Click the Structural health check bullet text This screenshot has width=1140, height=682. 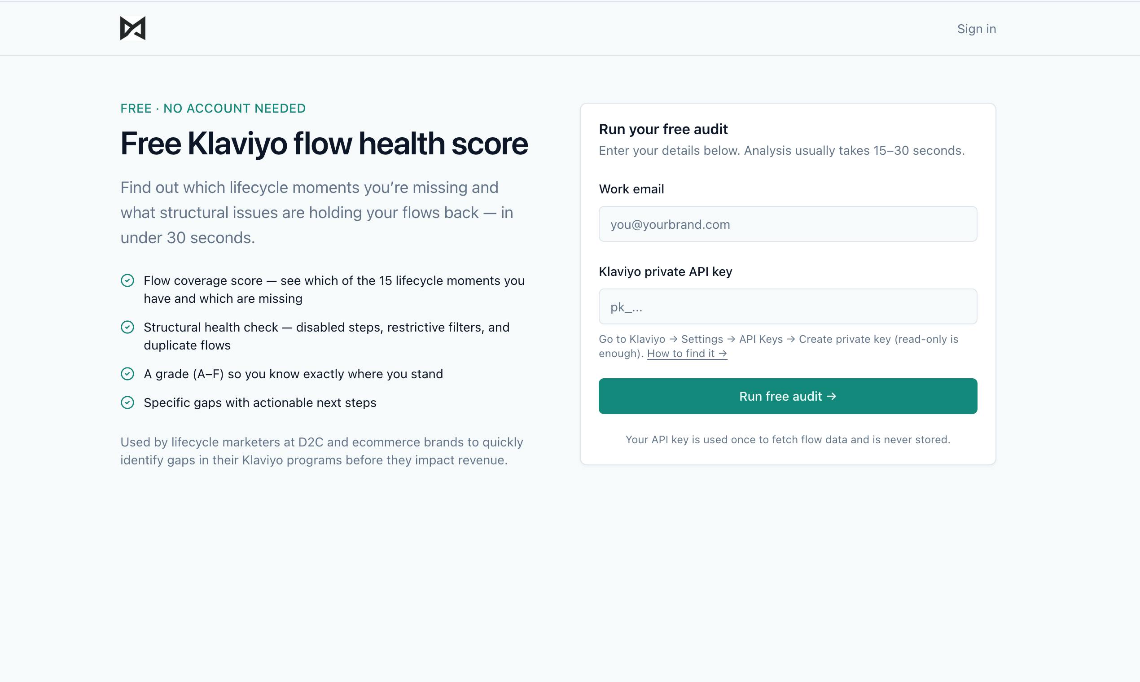(326, 336)
